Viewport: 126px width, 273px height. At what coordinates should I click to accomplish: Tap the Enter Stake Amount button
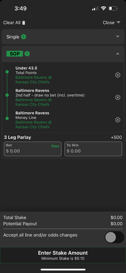(x=63, y=255)
